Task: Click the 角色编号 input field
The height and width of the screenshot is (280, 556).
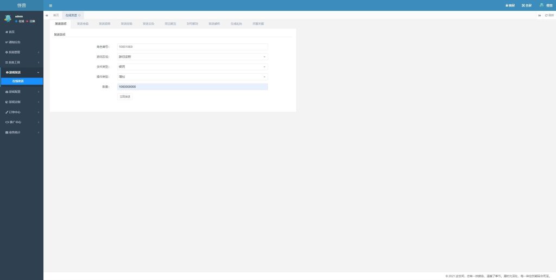Action: pyautogui.click(x=193, y=47)
